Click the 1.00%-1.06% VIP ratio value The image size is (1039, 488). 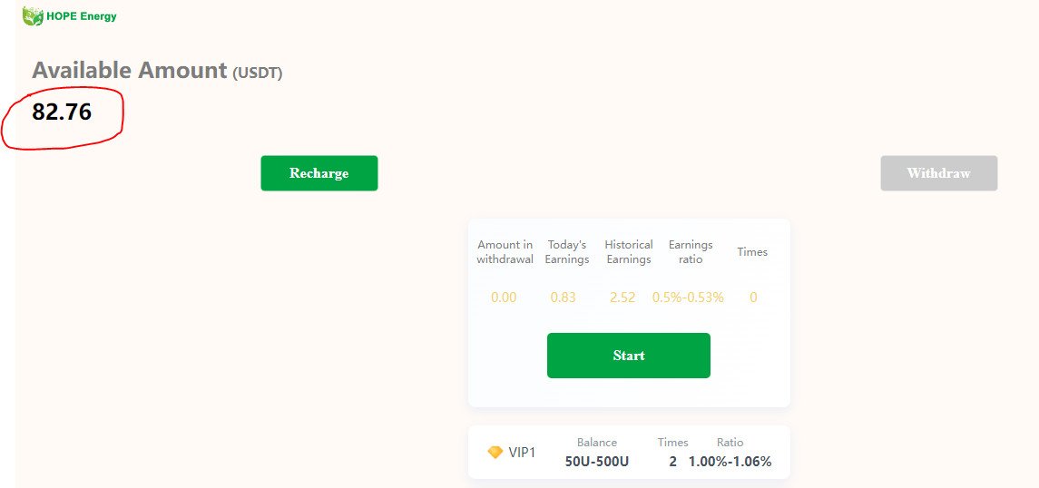[x=730, y=462]
